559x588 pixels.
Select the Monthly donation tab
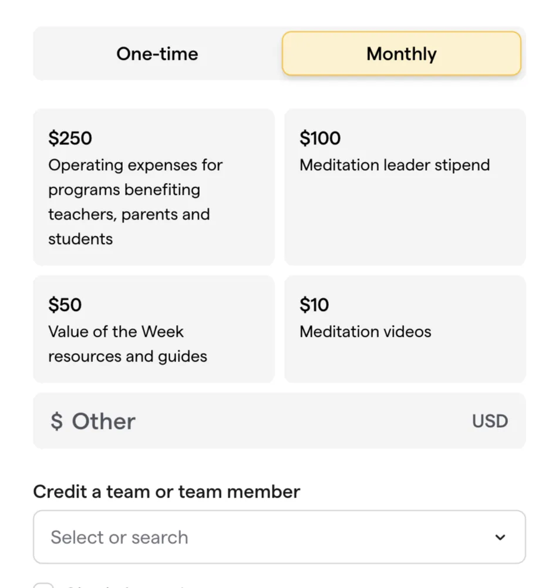point(402,54)
